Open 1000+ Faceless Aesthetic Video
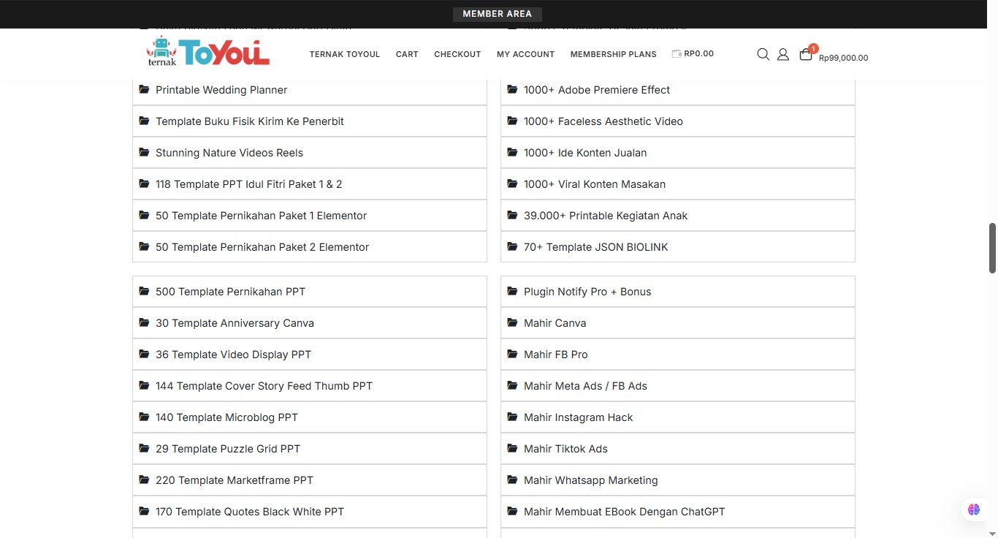 point(678,121)
